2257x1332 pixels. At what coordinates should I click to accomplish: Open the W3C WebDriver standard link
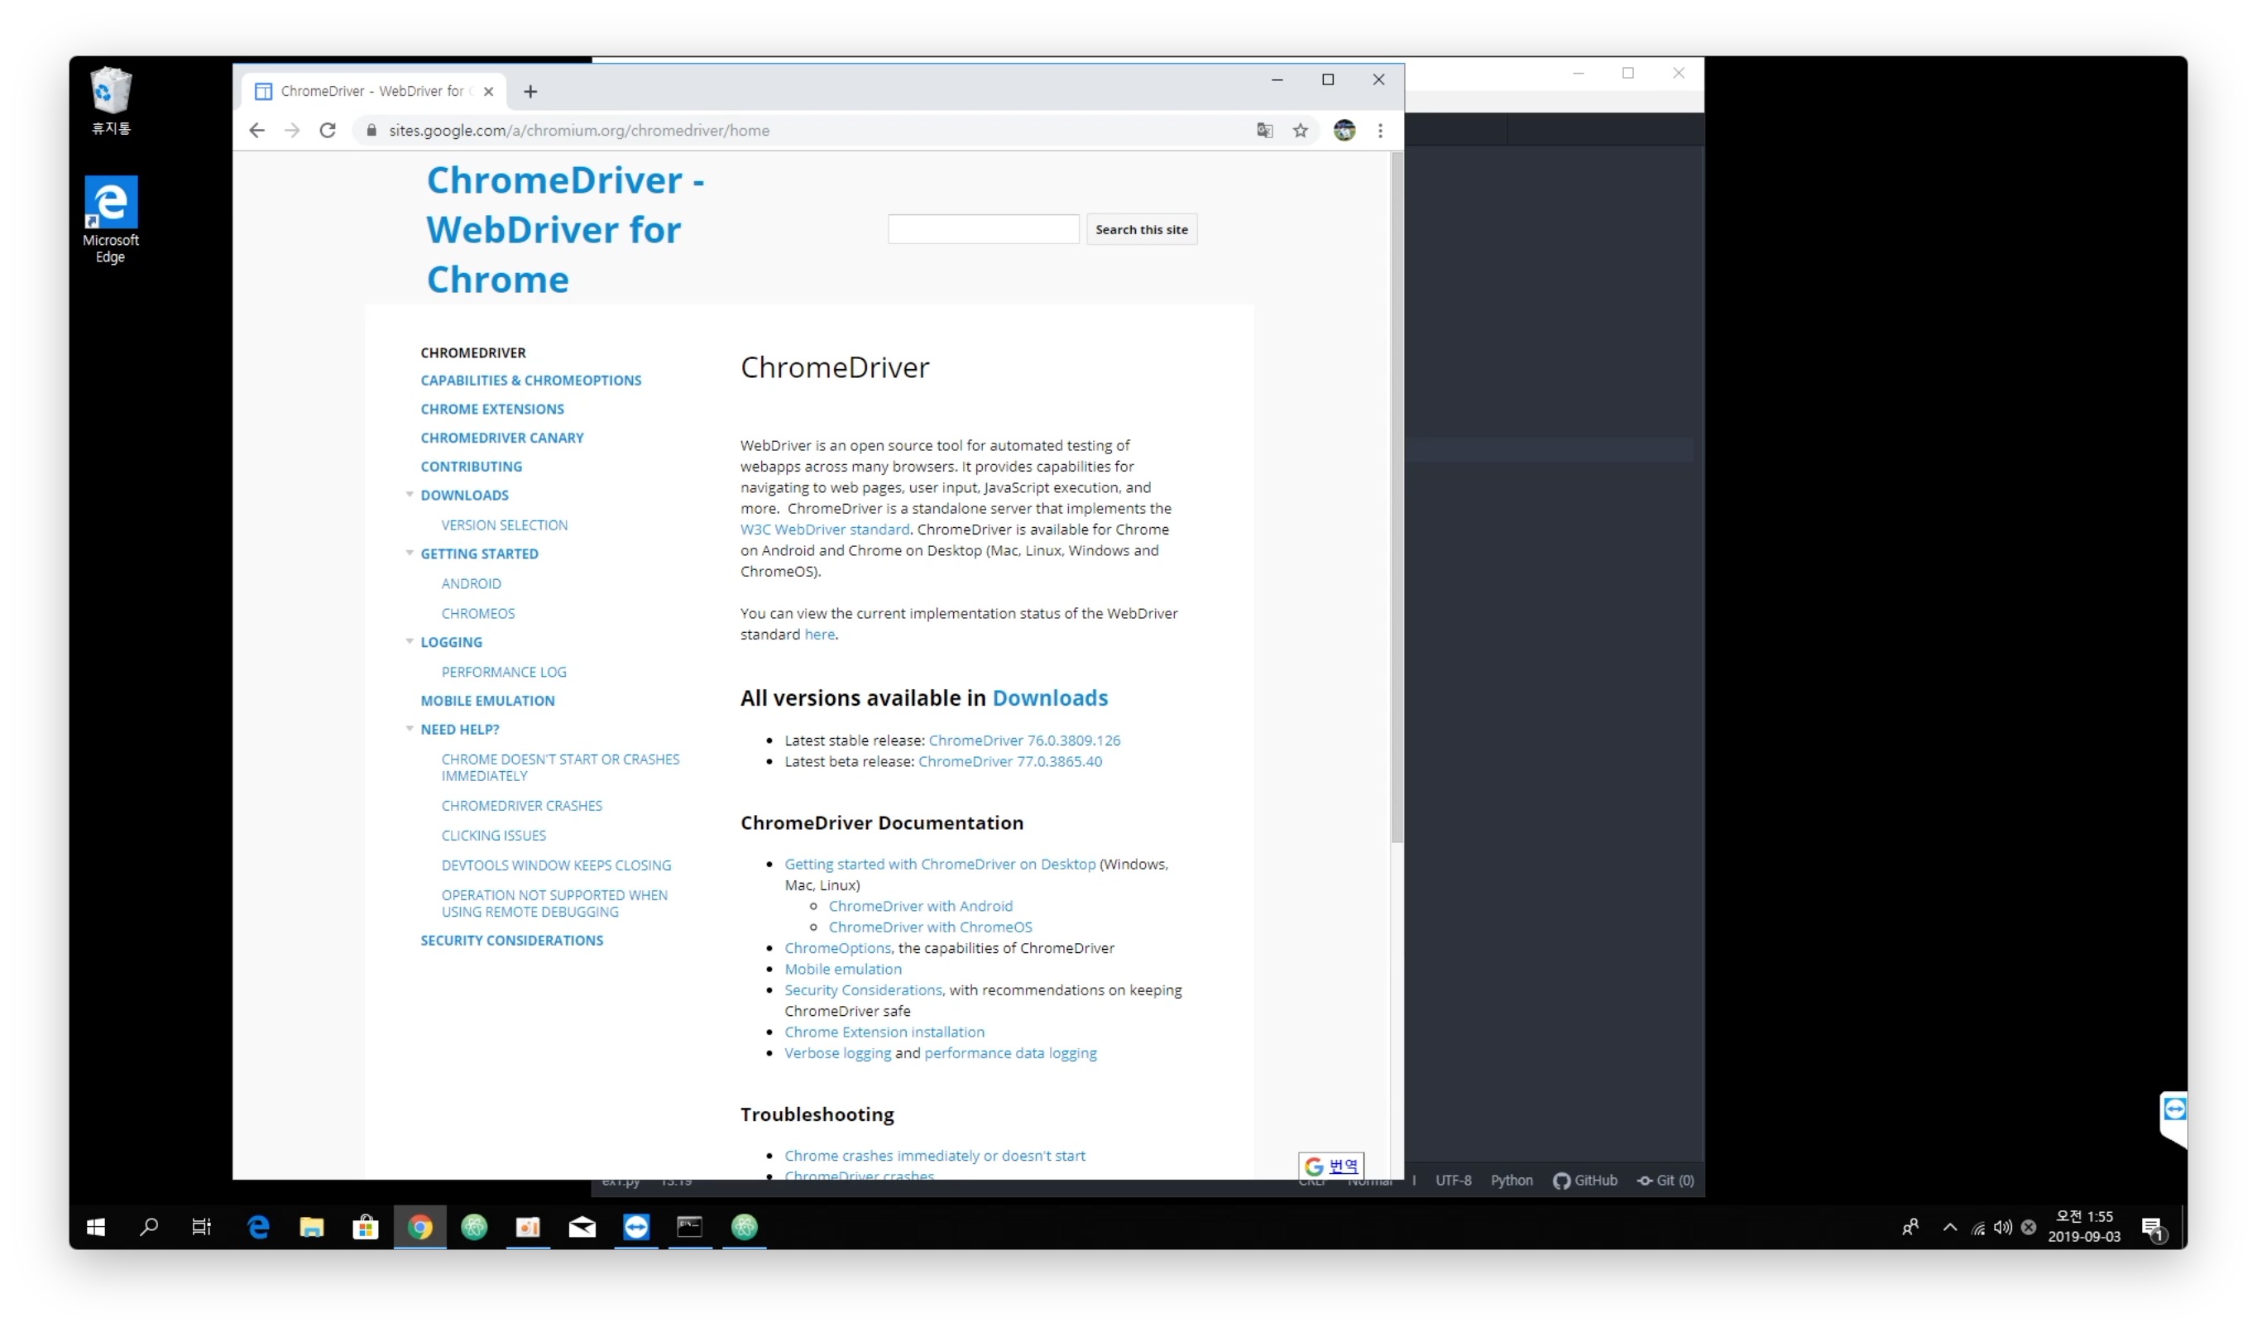tap(825, 529)
